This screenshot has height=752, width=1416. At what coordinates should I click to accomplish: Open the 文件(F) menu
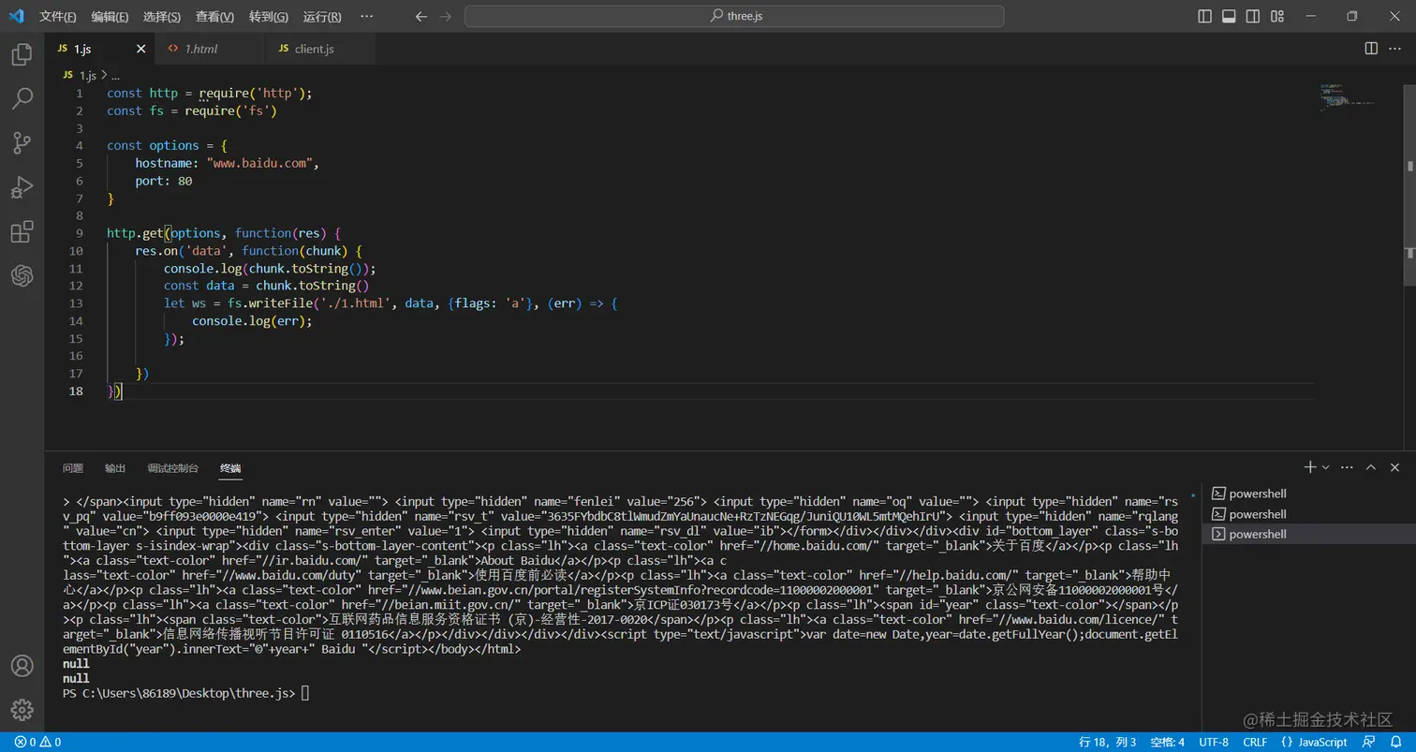coord(58,17)
